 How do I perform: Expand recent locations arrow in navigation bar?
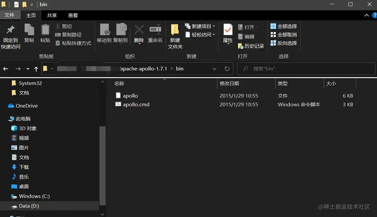tap(28, 69)
